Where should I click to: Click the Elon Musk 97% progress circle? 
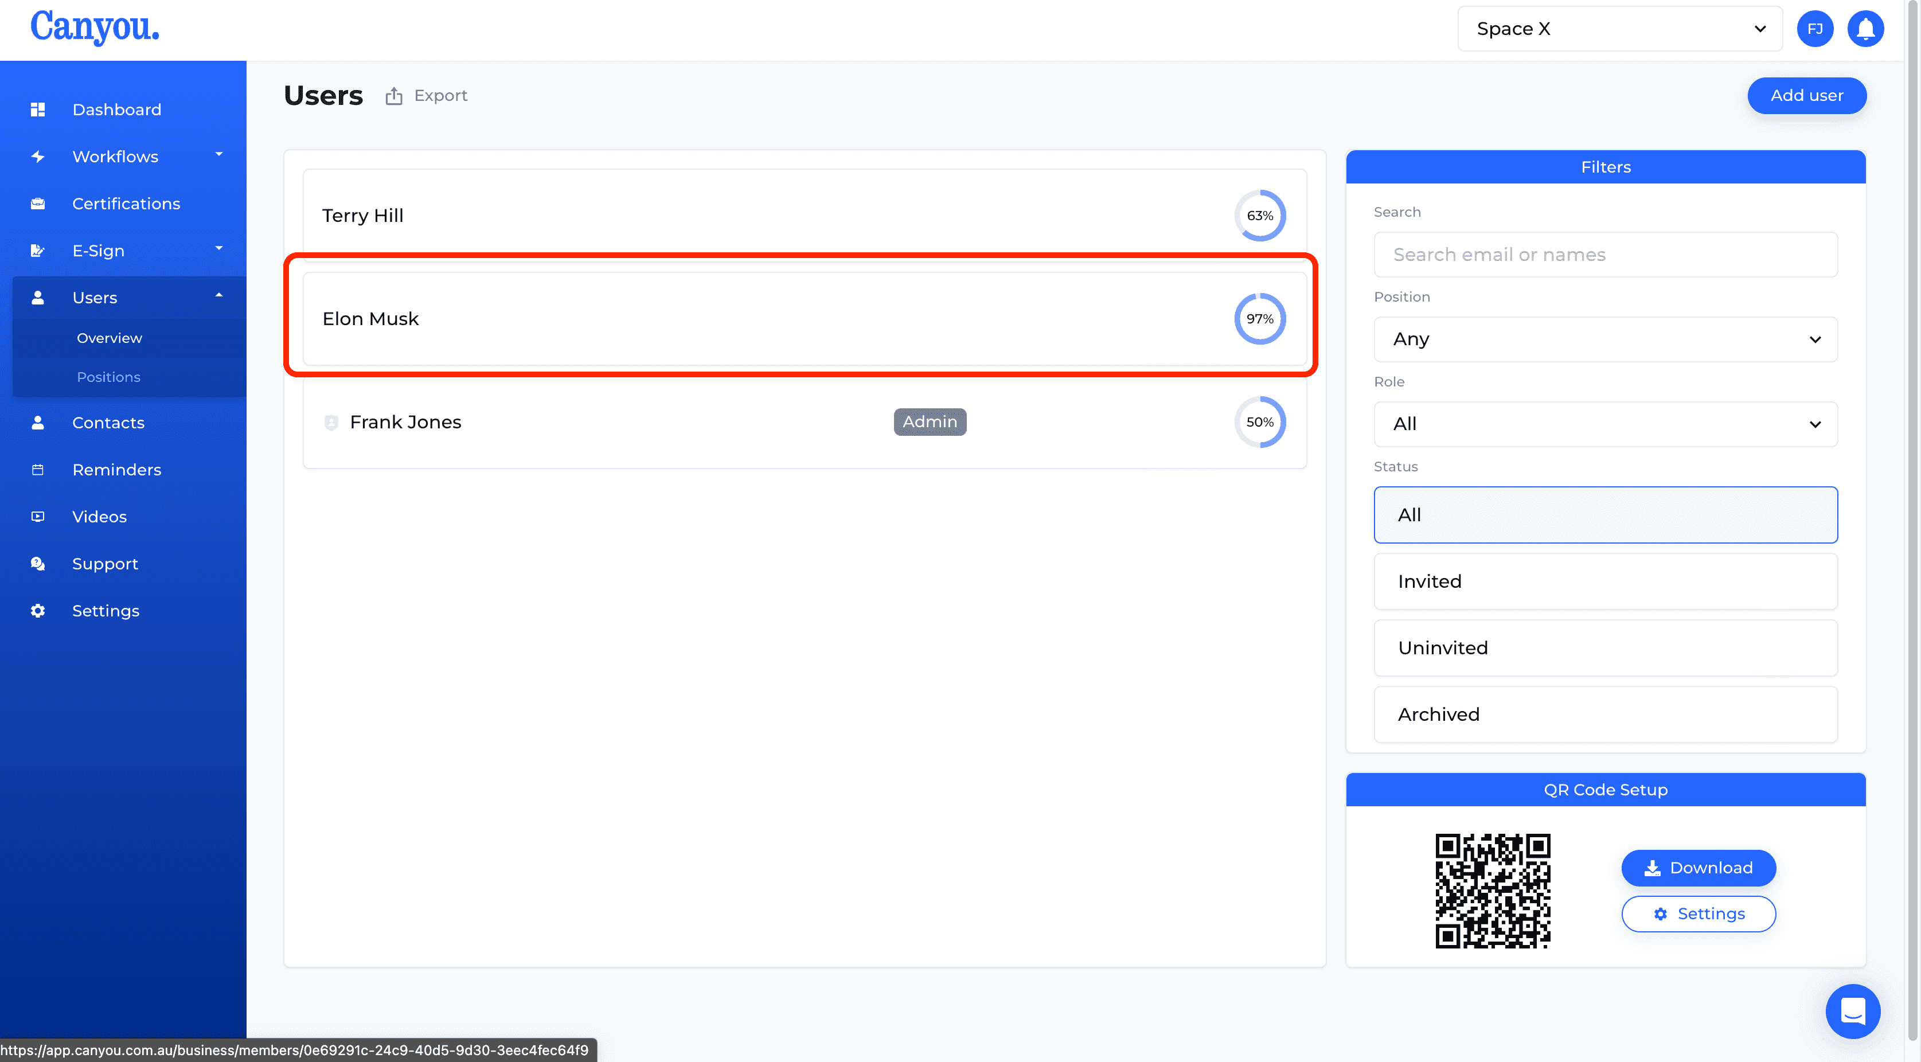pos(1258,318)
